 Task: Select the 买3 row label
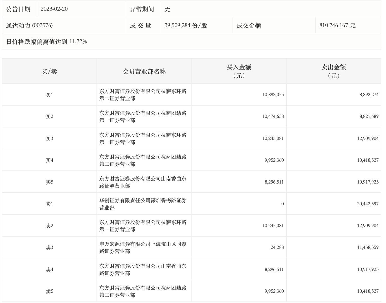coord(50,138)
